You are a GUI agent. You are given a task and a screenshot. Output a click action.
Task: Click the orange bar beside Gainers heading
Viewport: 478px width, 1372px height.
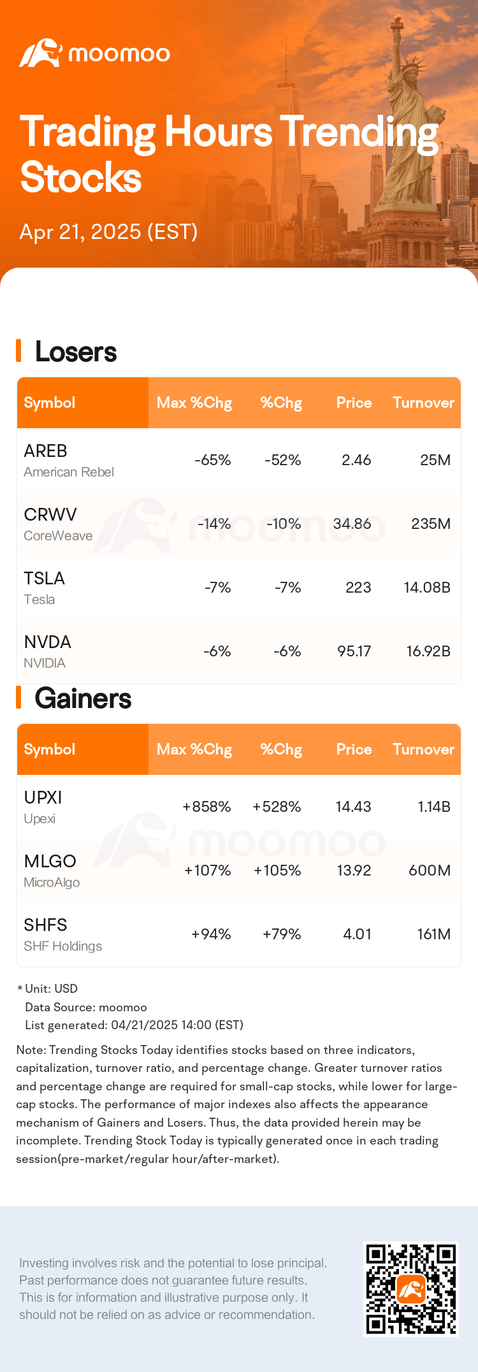(x=18, y=697)
